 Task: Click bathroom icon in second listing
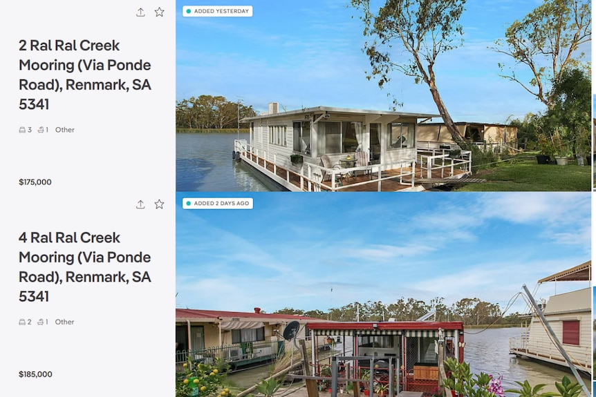(41, 322)
